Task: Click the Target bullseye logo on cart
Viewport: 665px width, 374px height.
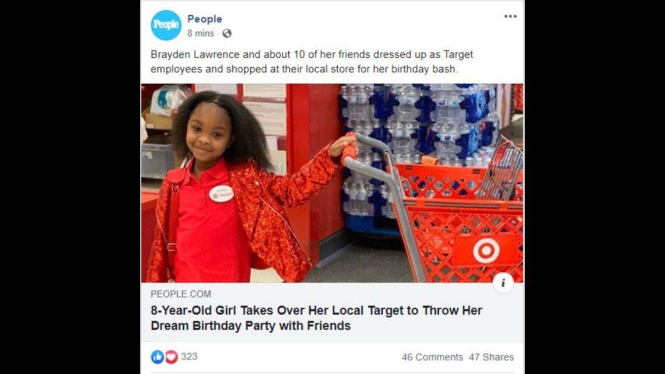Action: coord(485,251)
